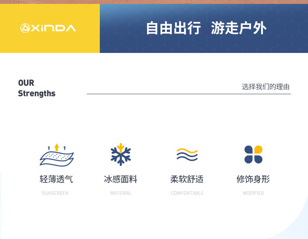Select the wavy lines soft-comfort icon
Screen dimensions: 308x239
point(187,155)
